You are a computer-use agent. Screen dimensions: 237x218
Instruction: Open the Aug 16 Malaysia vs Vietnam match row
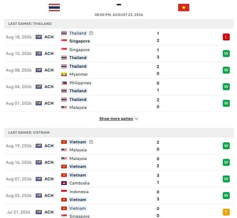119,162
